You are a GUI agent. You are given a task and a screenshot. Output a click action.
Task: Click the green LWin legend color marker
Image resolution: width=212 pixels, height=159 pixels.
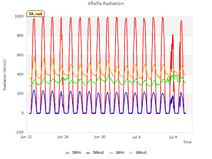coord(111,153)
